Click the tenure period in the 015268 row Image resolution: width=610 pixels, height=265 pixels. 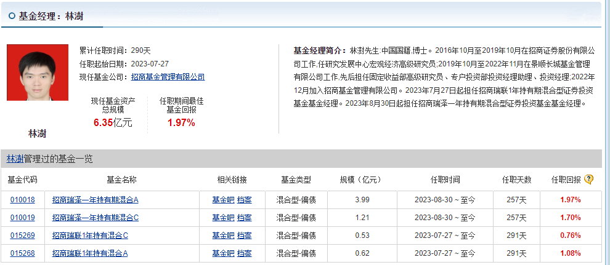pos(445,253)
